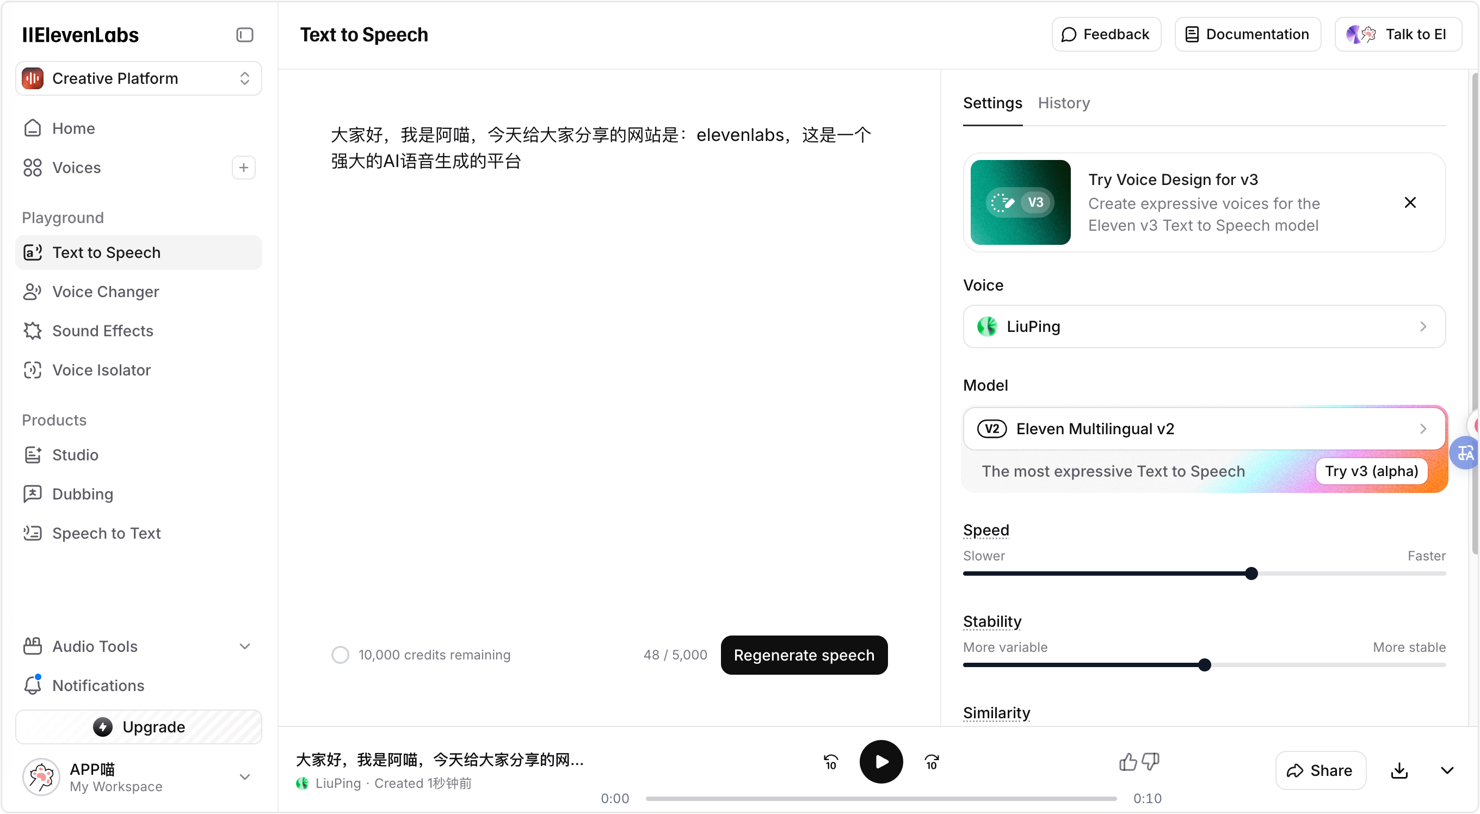Click the APP喵 profile avatar
This screenshot has height=814, width=1480.
[x=41, y=776]
